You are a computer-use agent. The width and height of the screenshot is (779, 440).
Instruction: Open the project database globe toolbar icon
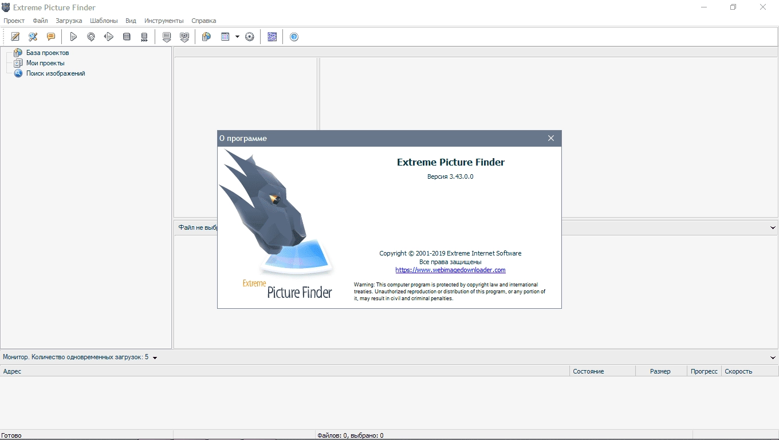207,37
